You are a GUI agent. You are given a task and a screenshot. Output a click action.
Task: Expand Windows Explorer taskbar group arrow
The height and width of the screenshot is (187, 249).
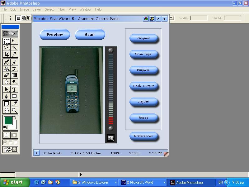point(116,183)
